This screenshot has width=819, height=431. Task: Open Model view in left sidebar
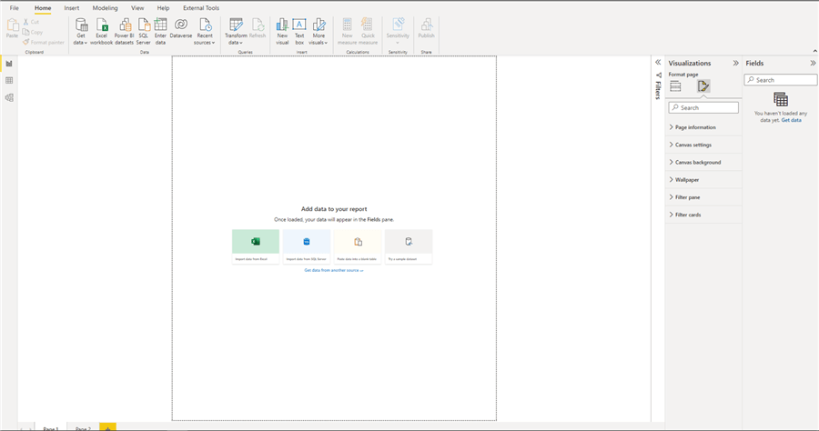(x=9, y=97)
